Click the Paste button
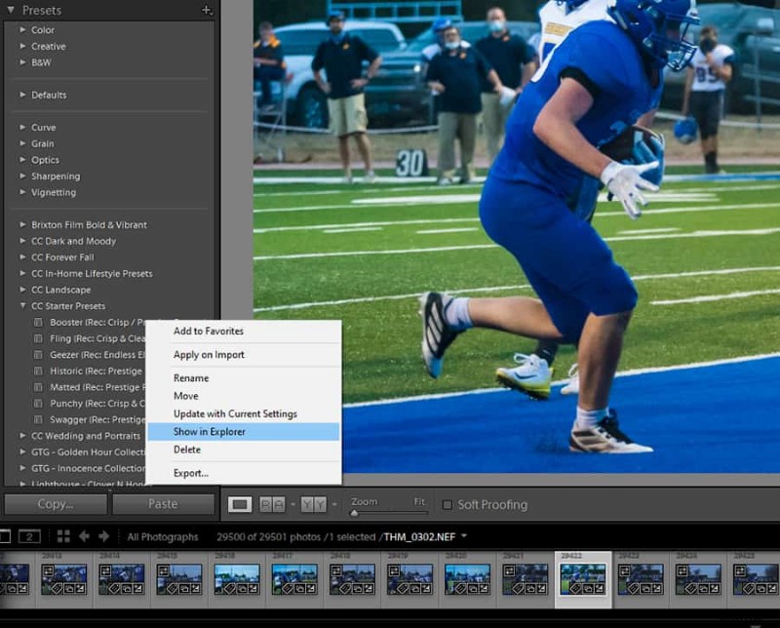 click(163, 504)
